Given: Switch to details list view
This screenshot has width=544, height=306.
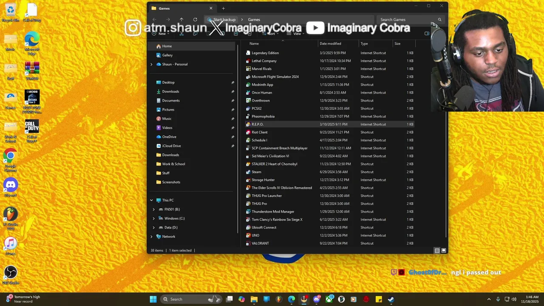Looking at the screenshot, I should pos(437,250).
